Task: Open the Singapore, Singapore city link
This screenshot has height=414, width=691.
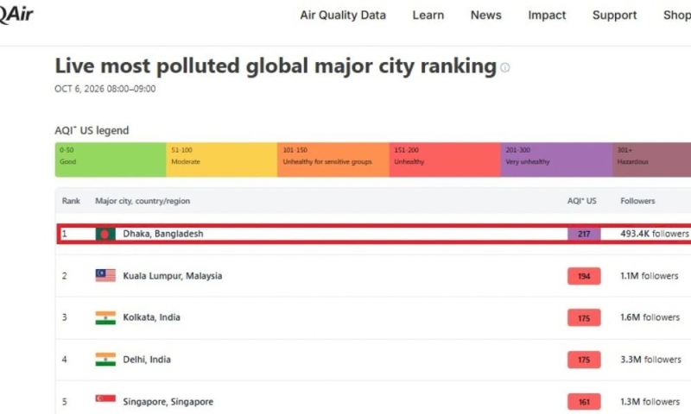Action: pyautogui.click(x=168, y=401)
